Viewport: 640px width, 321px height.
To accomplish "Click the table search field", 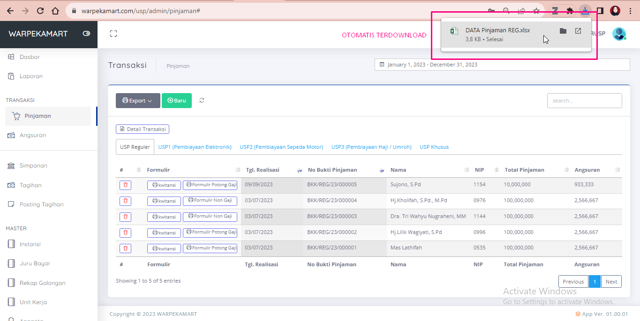I will click(585, 101).
